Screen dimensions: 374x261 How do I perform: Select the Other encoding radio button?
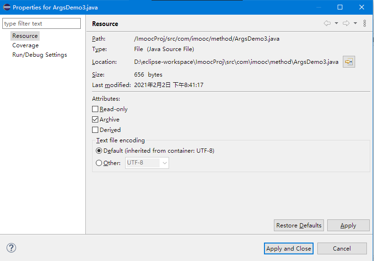click(x=99, y=163)
